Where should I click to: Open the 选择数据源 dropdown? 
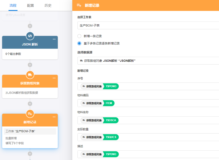(148, 61)
